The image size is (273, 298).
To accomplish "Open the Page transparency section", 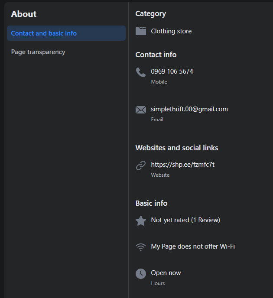I will tap(38, 52).
